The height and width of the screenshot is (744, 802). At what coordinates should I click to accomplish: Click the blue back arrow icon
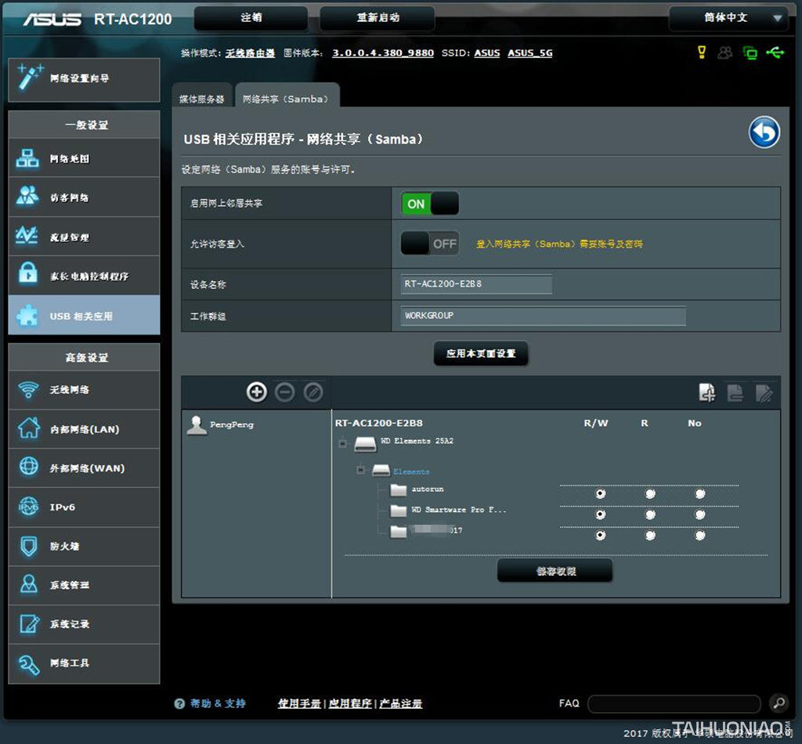(x=764, y=132)
